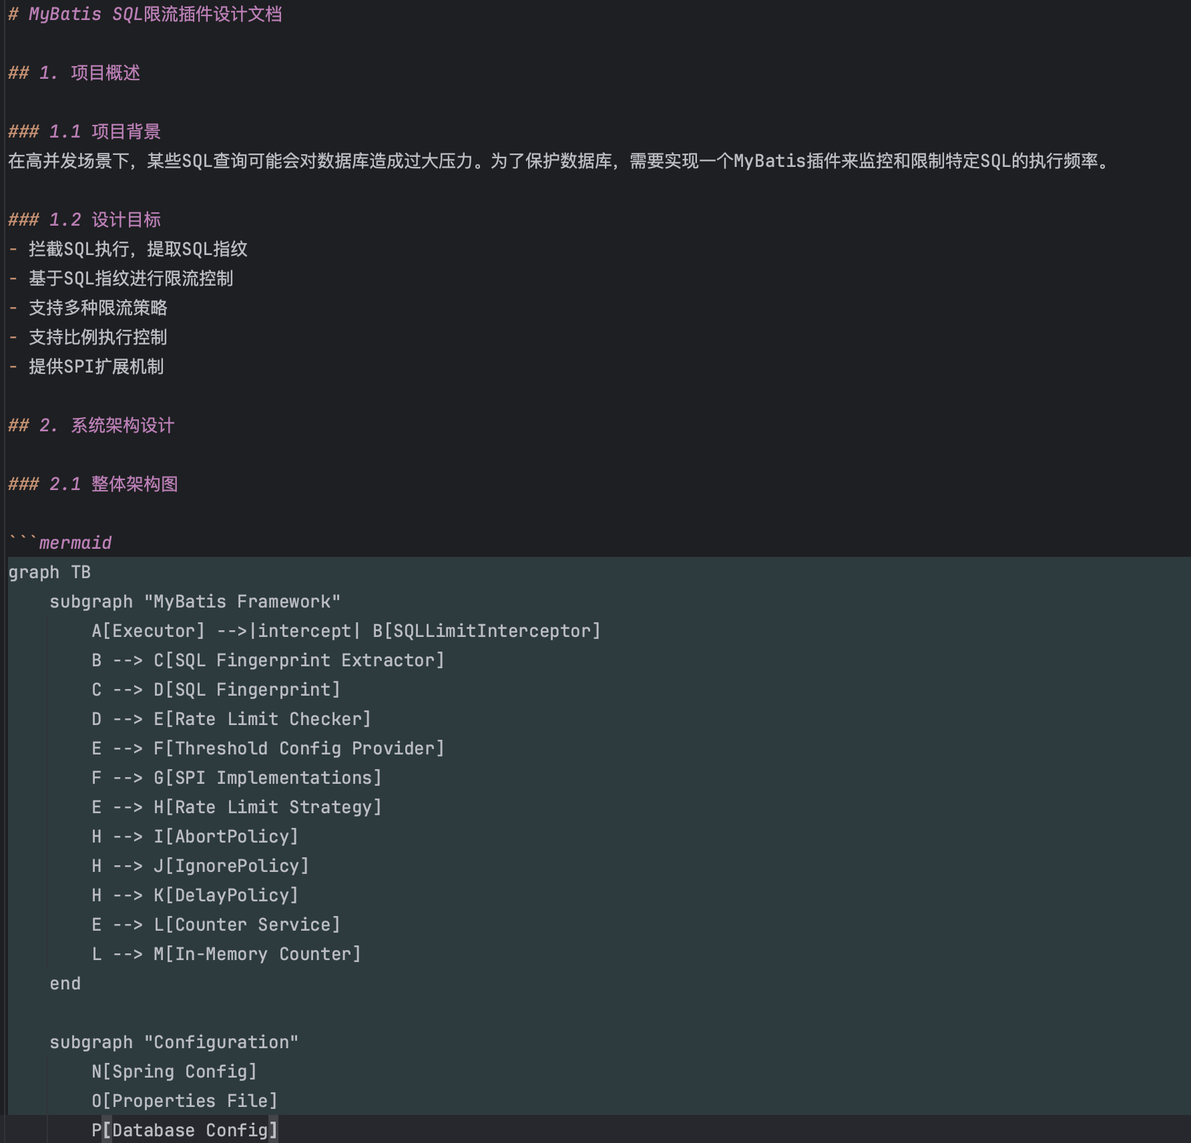Click the 'C[SQL Fingerprint Extractor]' node
Image resolution: width=1191 pixels, height=1143 pixels.
click(x=298, y=660)
